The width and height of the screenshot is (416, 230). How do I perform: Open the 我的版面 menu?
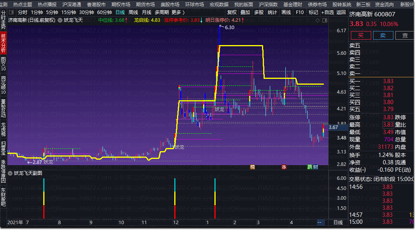click(x=244, y=5)
